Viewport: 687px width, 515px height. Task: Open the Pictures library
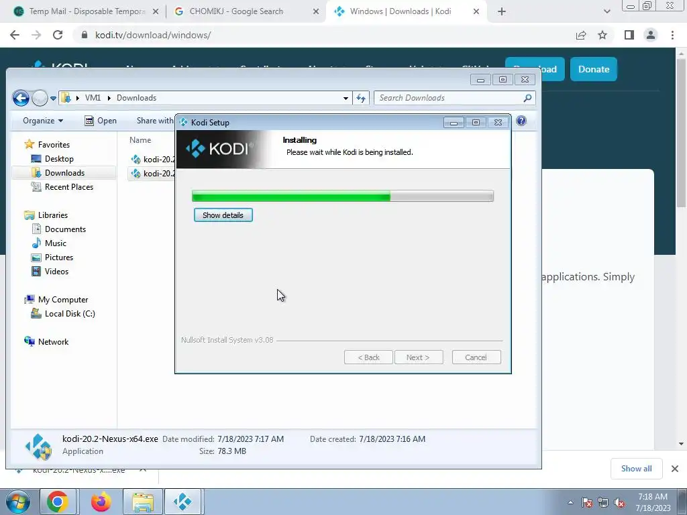click(x=52, y=257)
